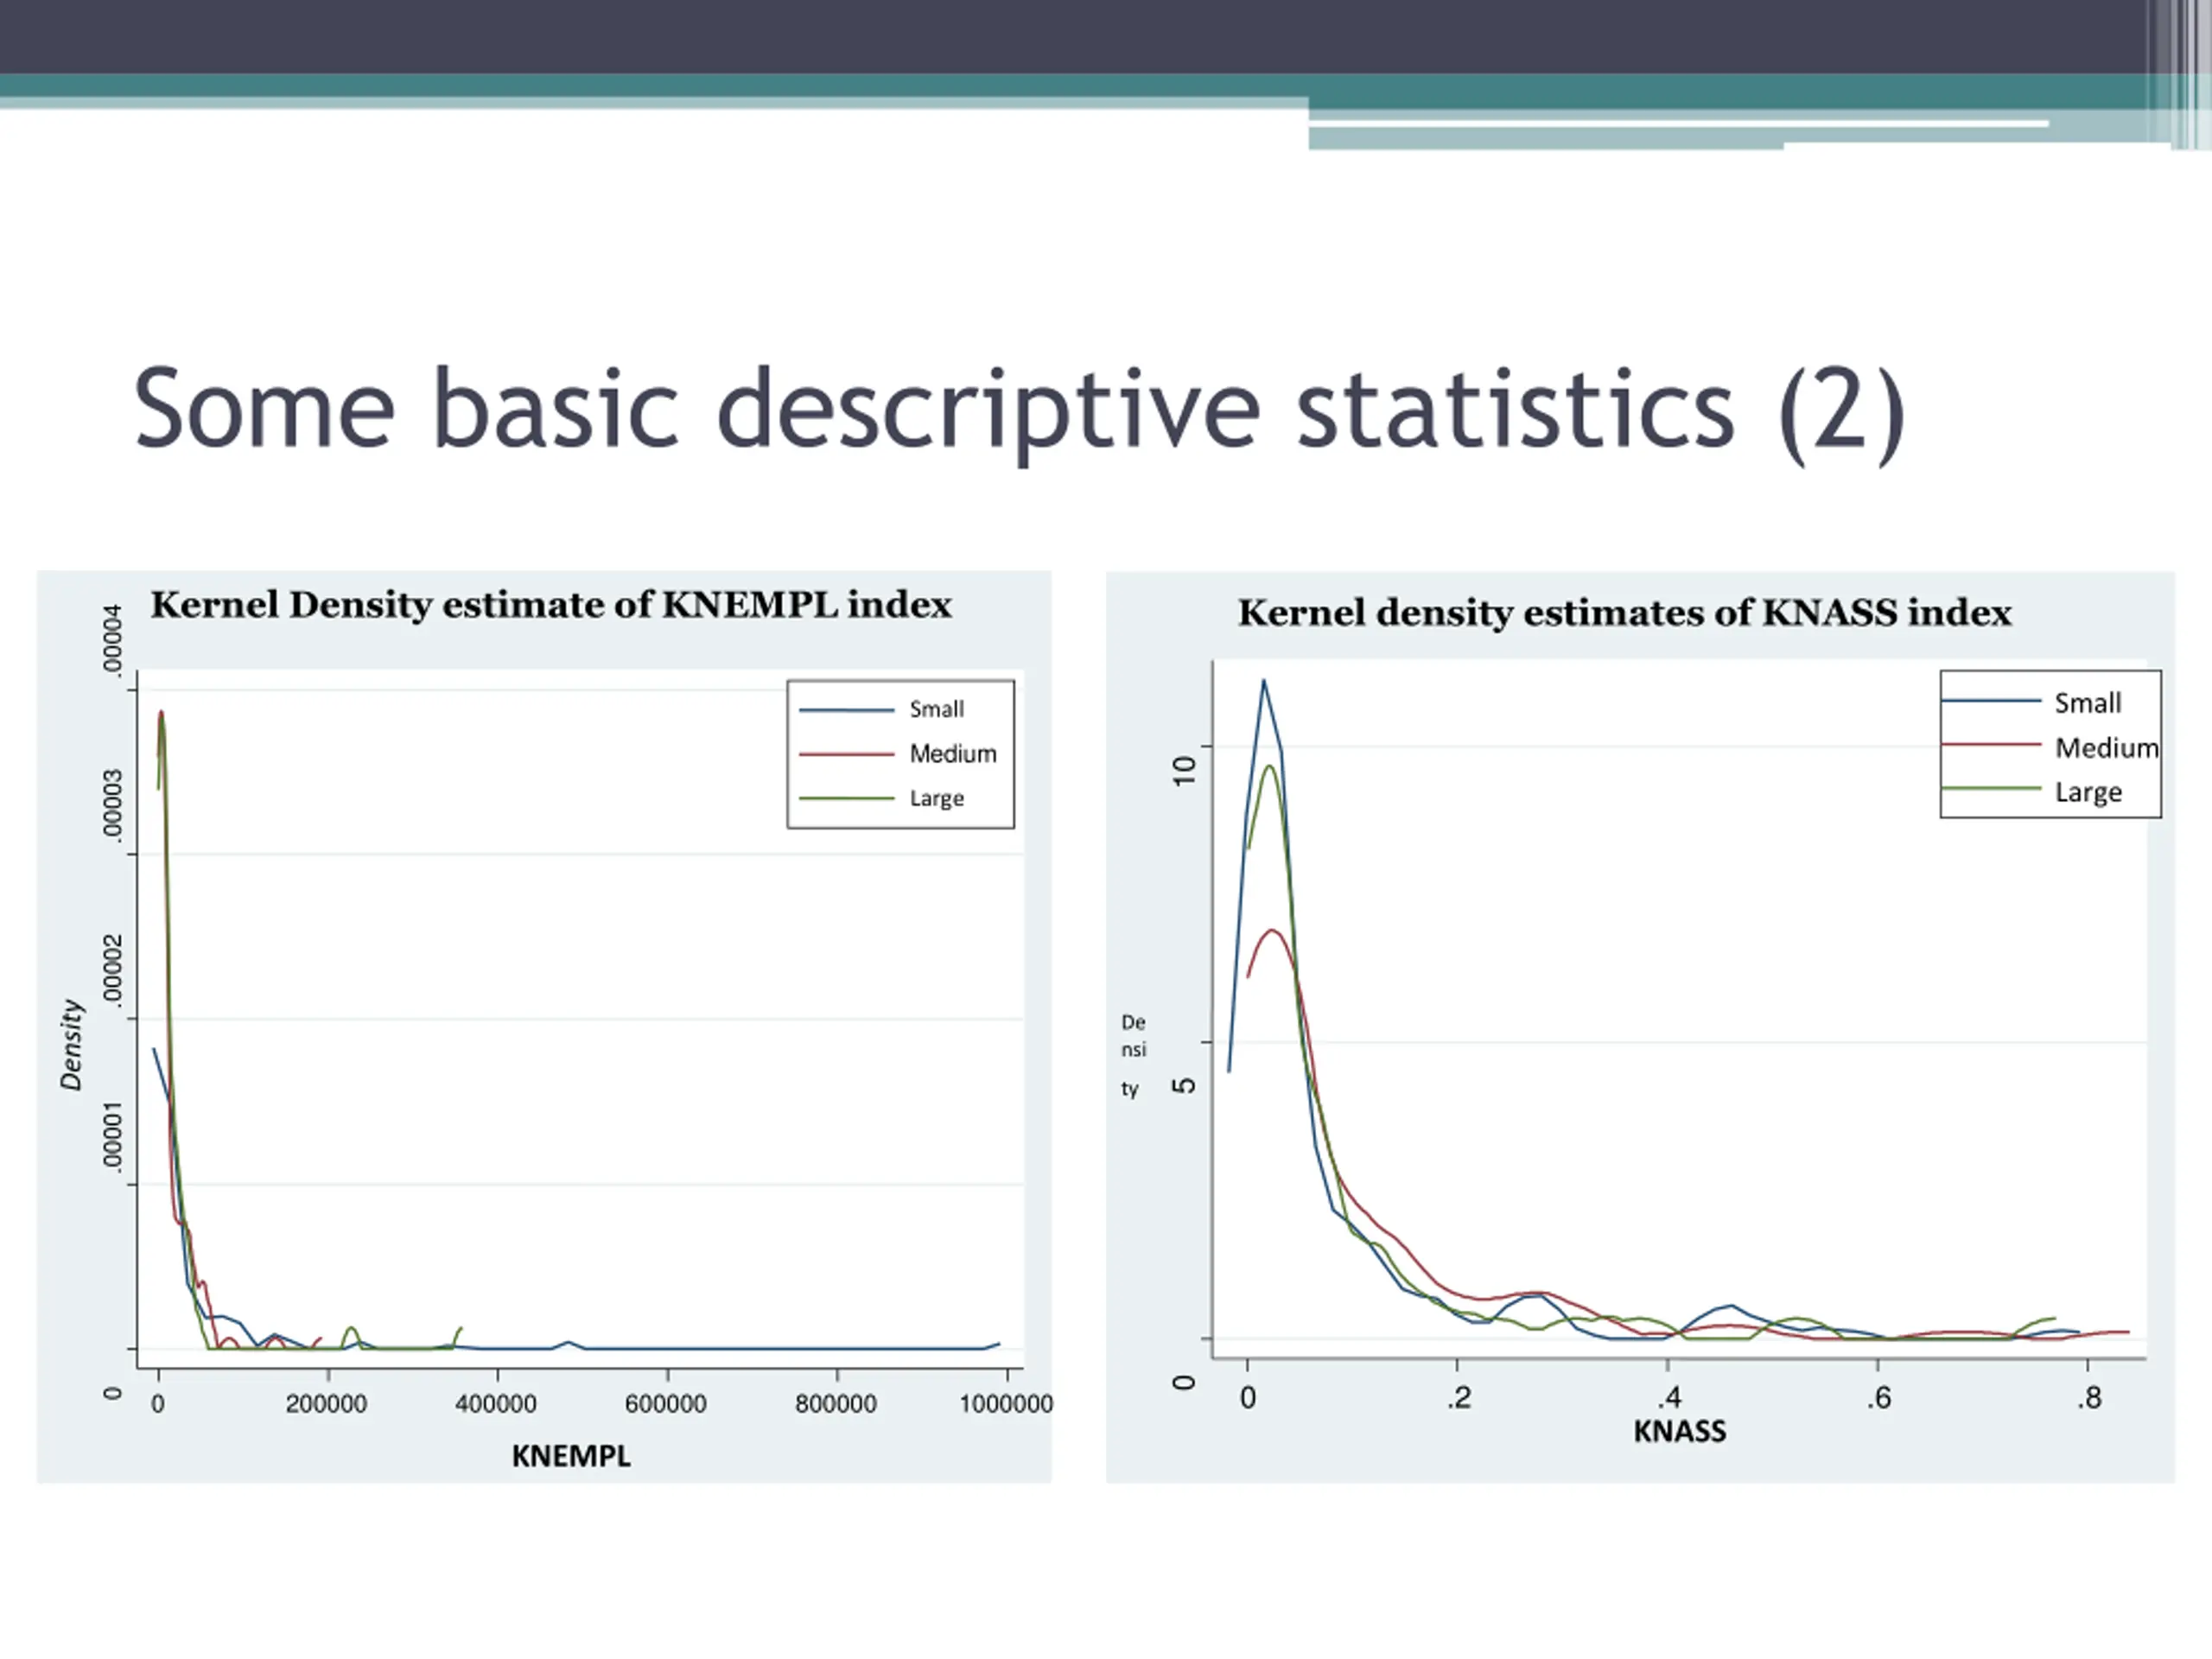Image resolution: width=2212 pixels, height=1659 pixels.
Task: Click the red Medium line swatch in KNASS legend
Action: point(1991,744)
